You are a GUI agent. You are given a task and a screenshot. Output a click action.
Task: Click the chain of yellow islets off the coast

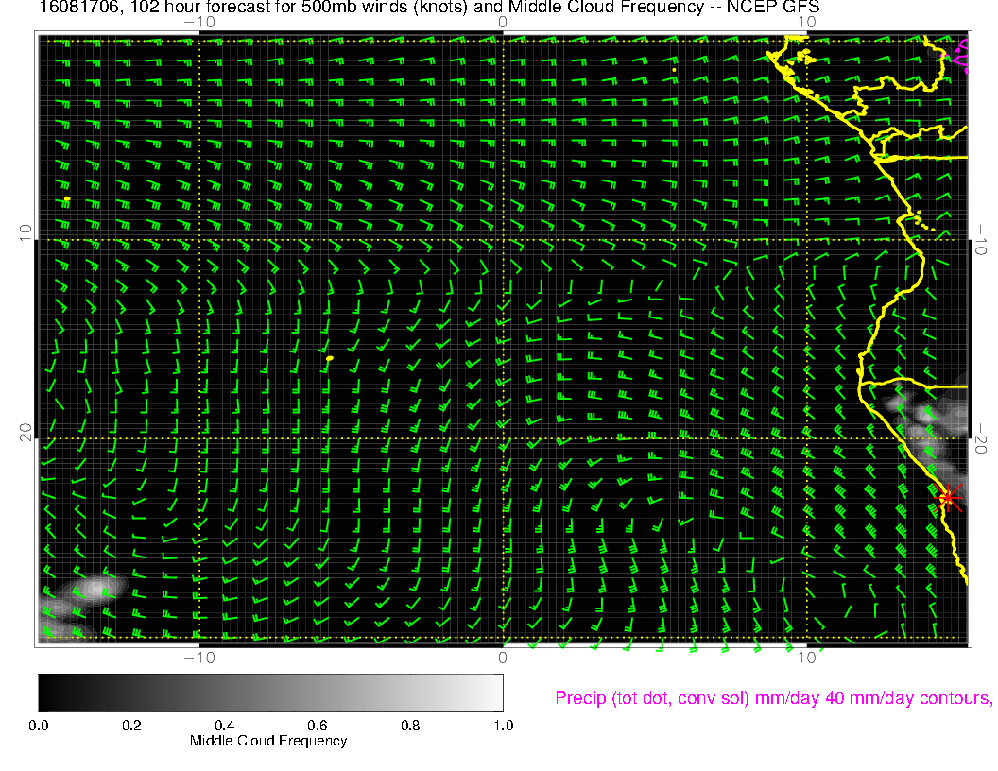click(x=923, y=224)
